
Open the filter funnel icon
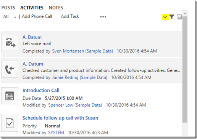pyautogui.click(x=172, y=17)
